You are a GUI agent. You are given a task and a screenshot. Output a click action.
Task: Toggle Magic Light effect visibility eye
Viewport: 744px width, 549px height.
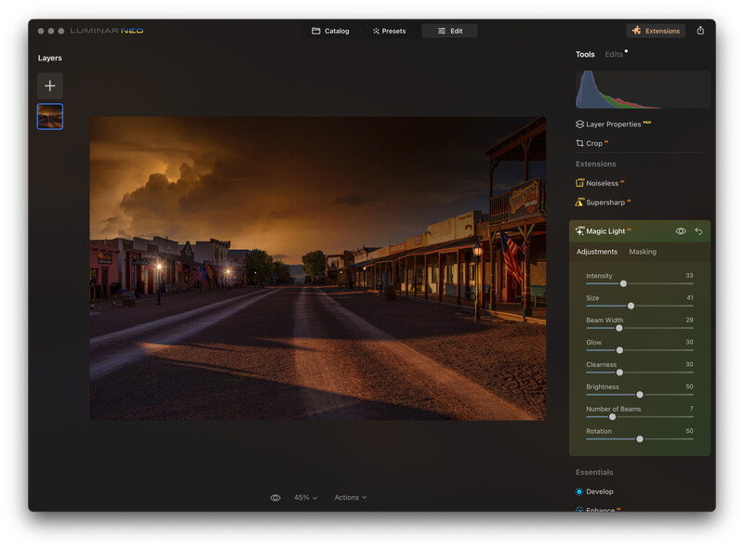tap(681, 231)
